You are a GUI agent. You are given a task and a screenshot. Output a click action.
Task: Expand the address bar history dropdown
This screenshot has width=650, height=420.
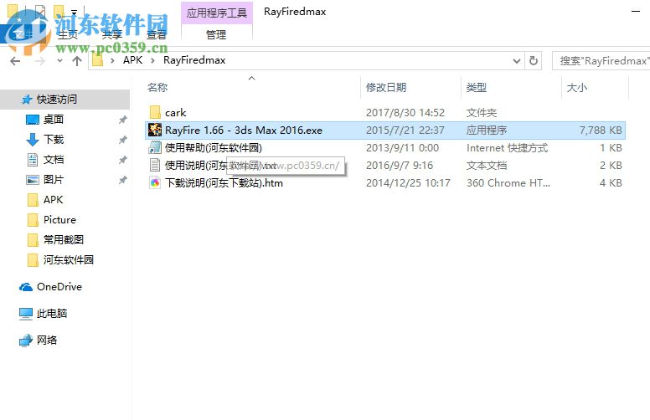[x=517, y=61]
